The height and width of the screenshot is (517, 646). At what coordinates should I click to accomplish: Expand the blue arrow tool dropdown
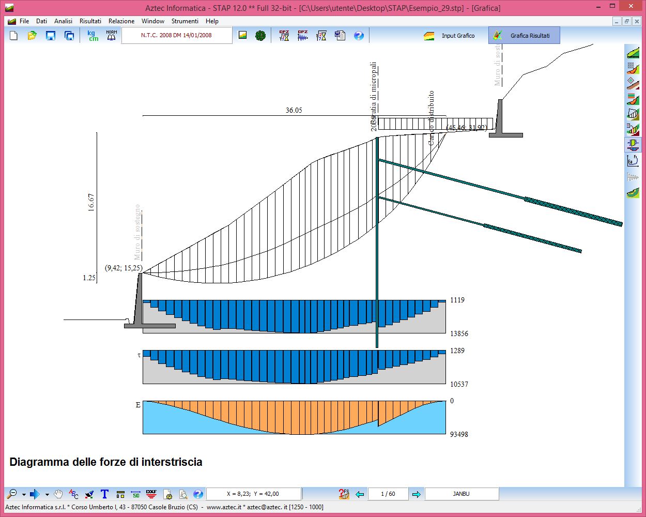[x=47, y=495]
